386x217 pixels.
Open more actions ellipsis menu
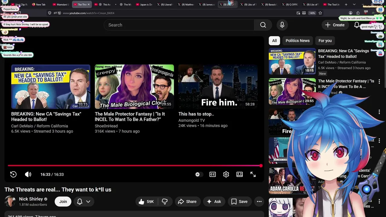tap(259, 202)
